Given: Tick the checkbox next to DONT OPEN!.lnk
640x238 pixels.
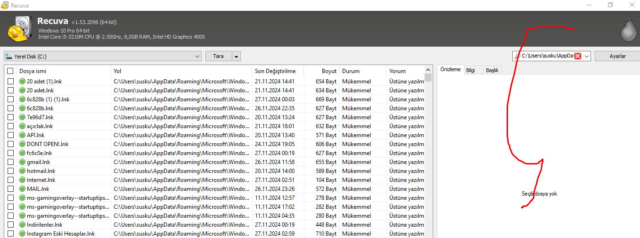Looking at the screenshot, I should (x=10, y=144).
